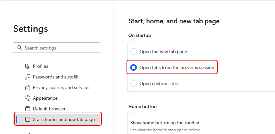Click the 'Show home button on the toolbar' row
Image resolution: width=275 pixels, height=134 pixels.
[x=164, y=123]
